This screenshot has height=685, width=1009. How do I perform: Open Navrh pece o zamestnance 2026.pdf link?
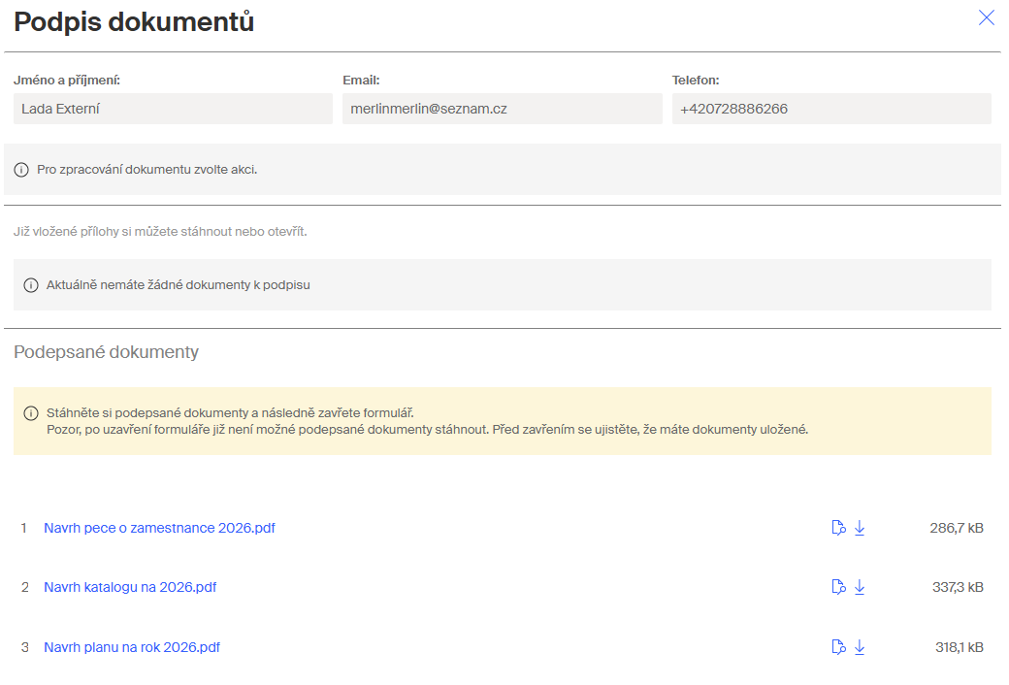tap(159, 528)
